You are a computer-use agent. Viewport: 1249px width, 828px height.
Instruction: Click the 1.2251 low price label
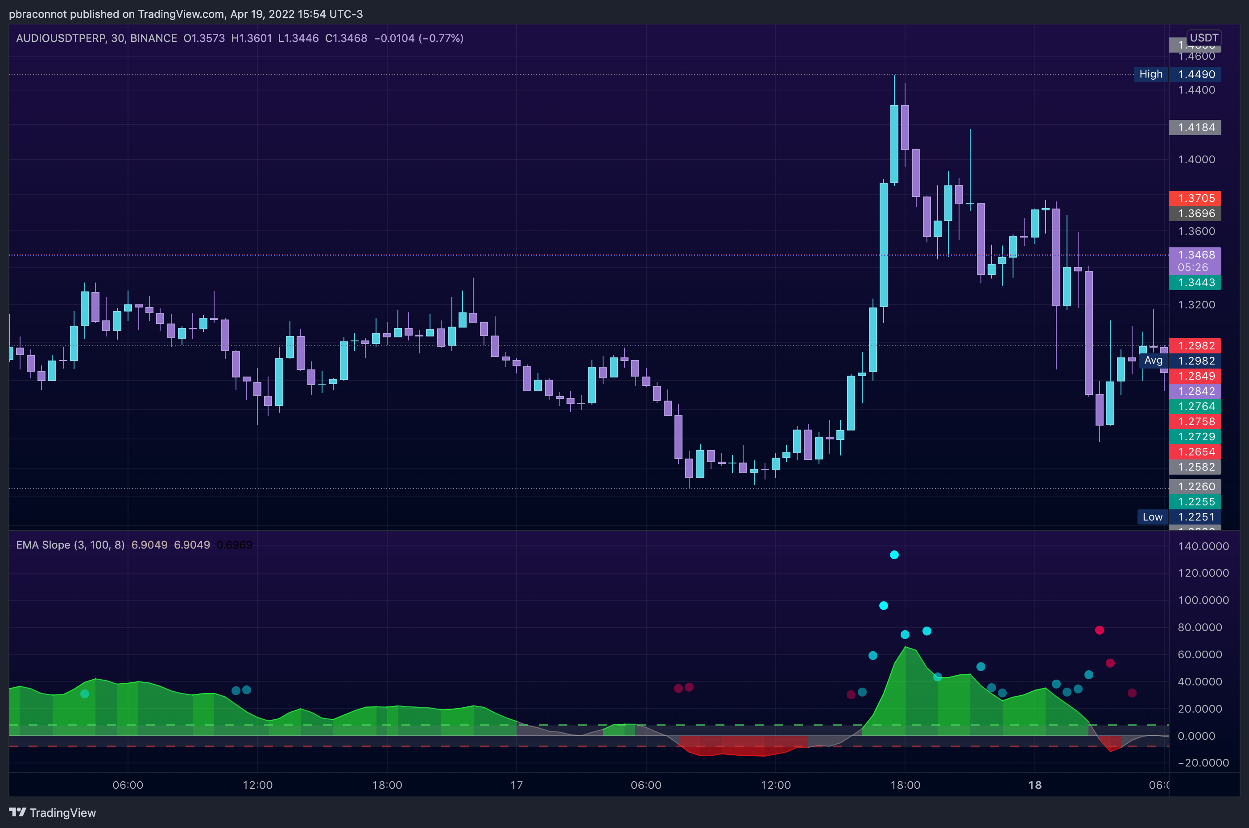(x=1195, y=517)
